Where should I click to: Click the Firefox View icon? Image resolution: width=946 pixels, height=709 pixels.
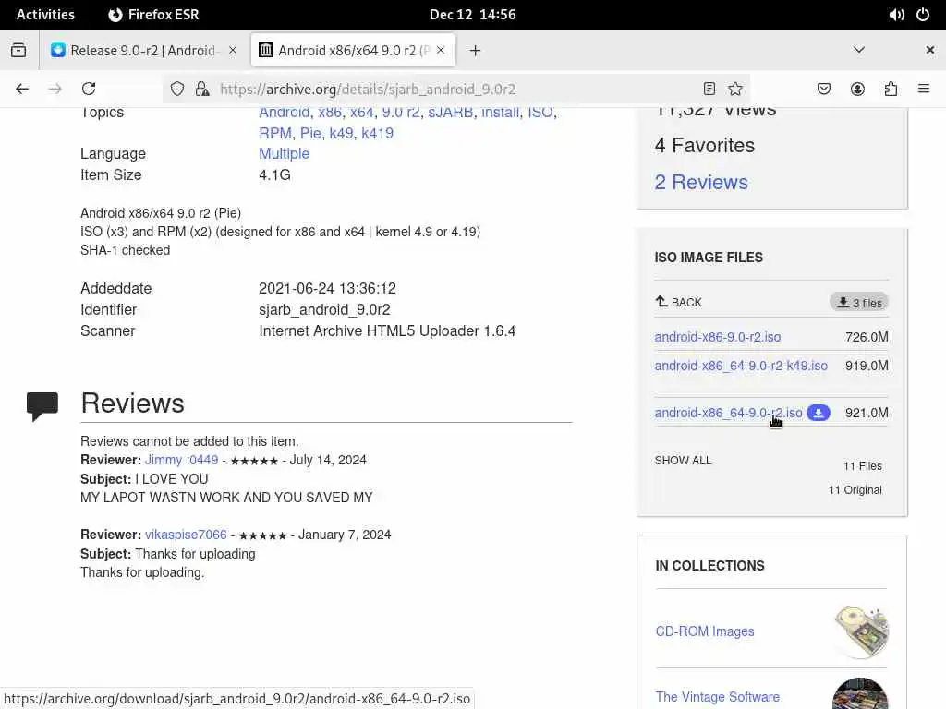coord(18,50)
